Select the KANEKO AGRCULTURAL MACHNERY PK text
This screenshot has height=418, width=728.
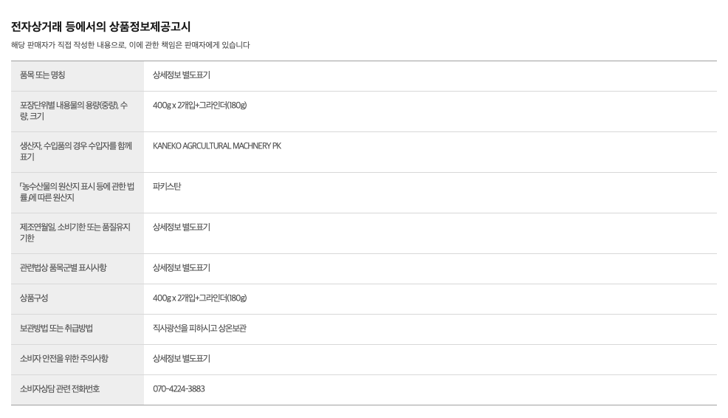217,146
